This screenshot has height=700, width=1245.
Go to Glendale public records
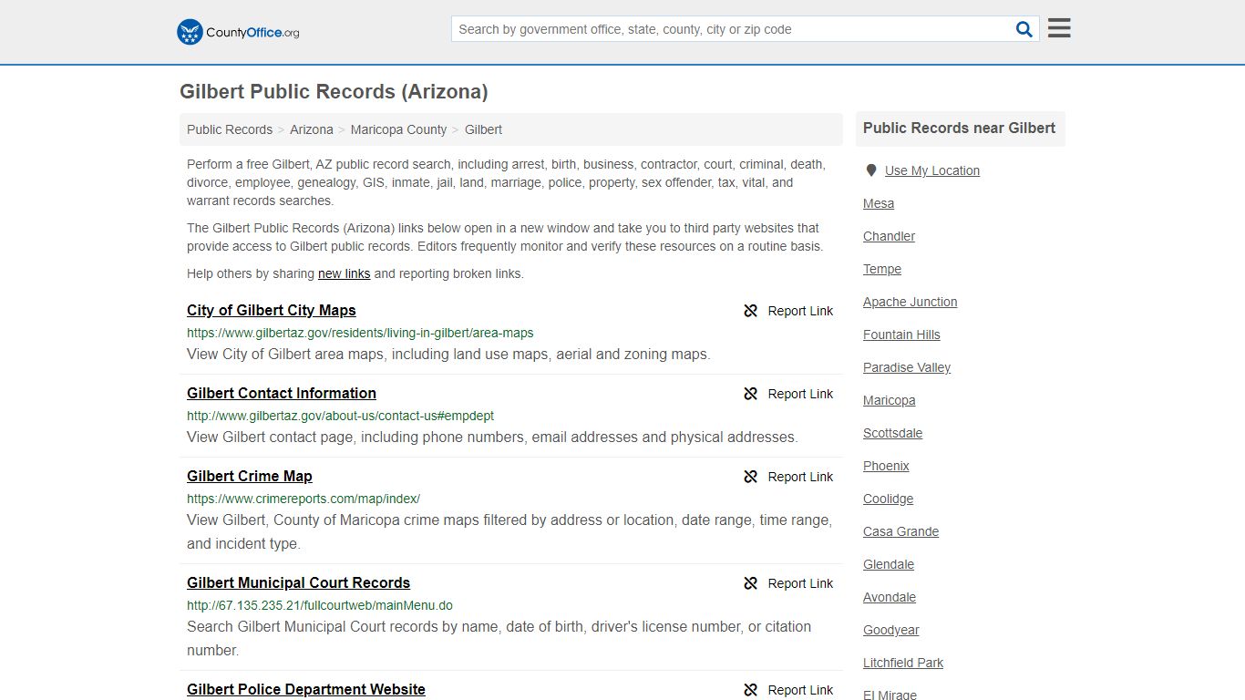click(889, 564)
